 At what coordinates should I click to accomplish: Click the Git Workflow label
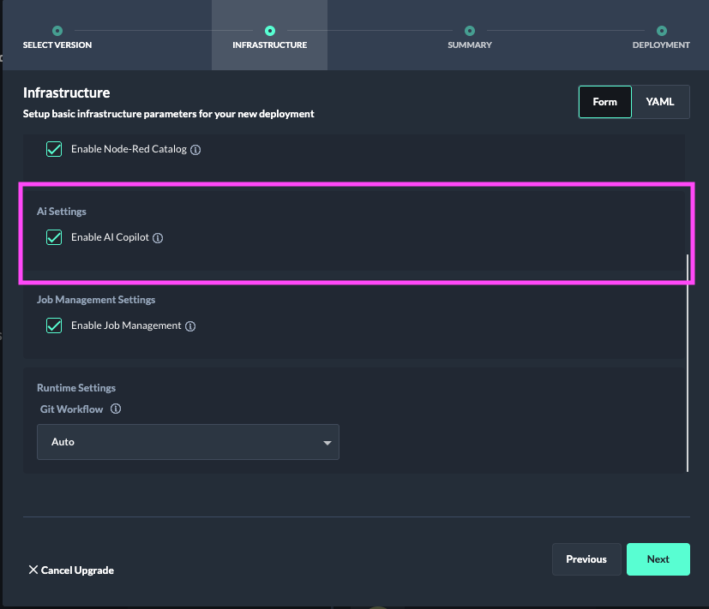coord(71,409)
